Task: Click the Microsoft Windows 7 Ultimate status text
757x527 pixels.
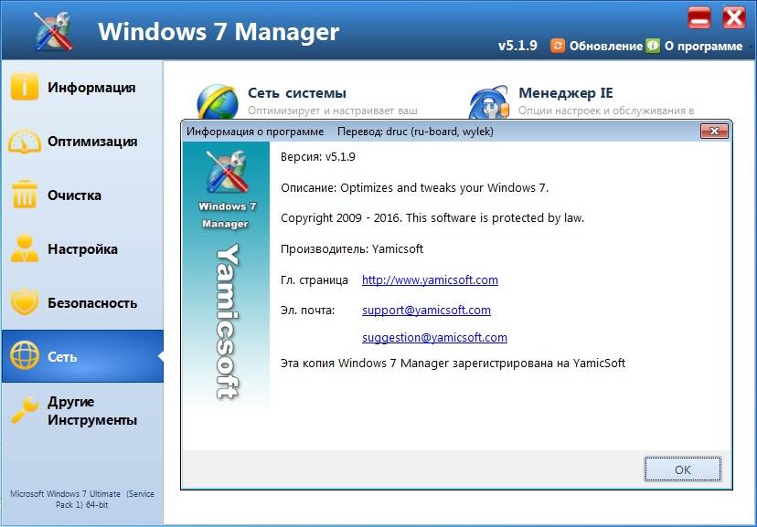Action: pyautogui.click(x=82, y=499)
